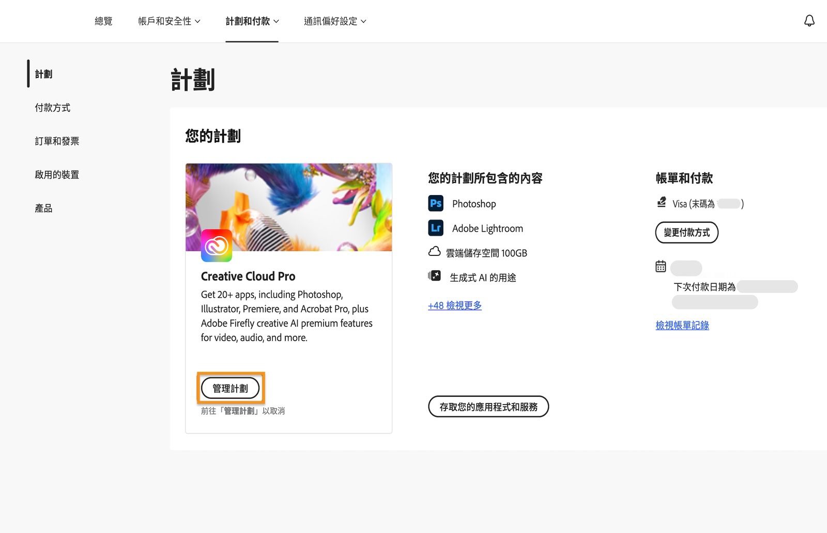Viewport: 827px width, 533px height.
Task: Click the Adobe Lightroom text
Action: (487, 229)
